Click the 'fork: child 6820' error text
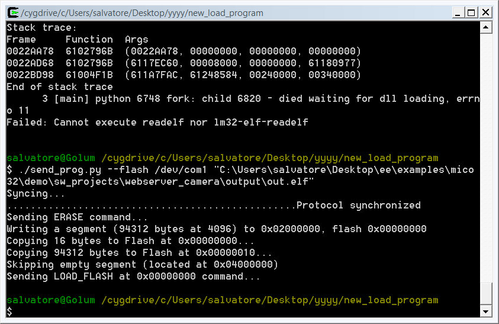The width and height of the screenshot is (499, 324). click(x=214, y=99)
